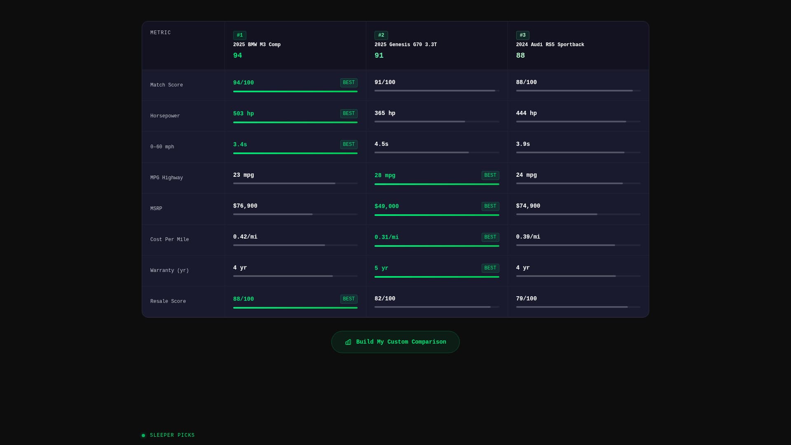Click the SLEEPER PICKS section heading
The image size is (791, 445).
click(x=172, y=436)
